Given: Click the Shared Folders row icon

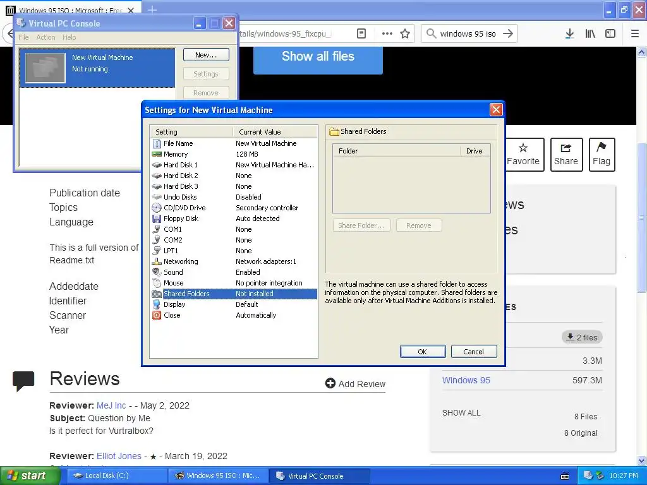Looking at the screenshot, I should [157, 294].
